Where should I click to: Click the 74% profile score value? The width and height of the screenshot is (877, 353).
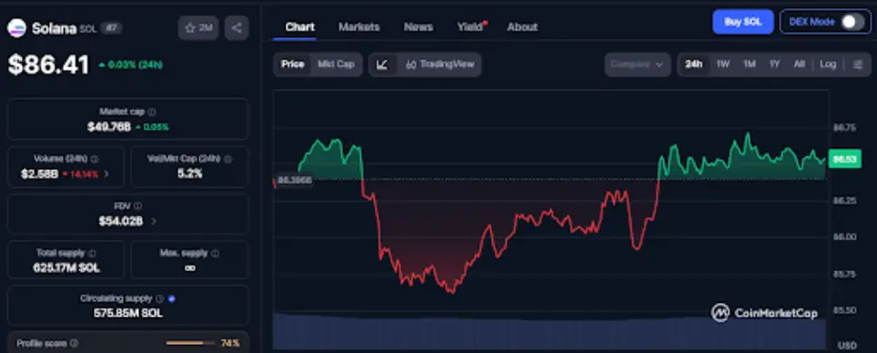click(x=230, y=343)
